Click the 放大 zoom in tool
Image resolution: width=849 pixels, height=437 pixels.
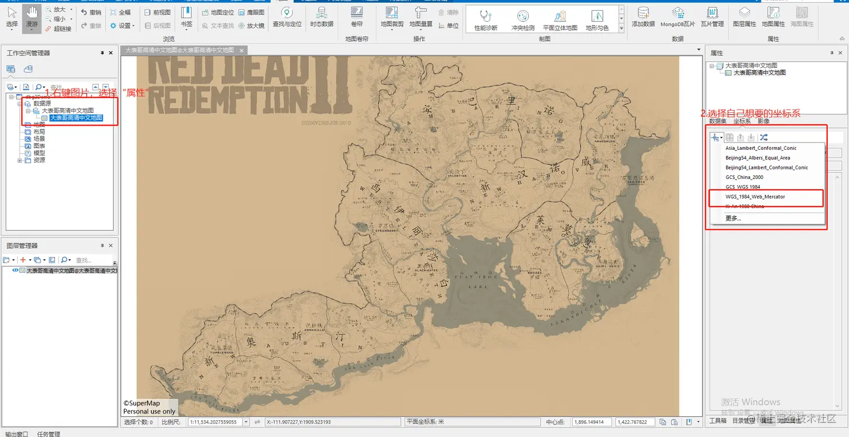tap(56, 10)
